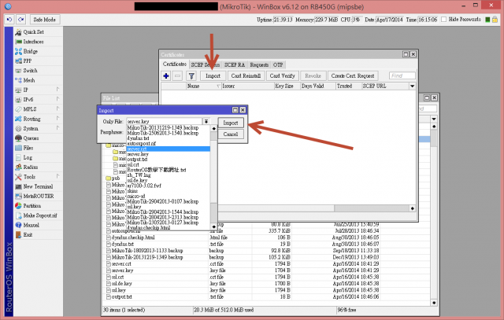Screen dimensions: 504x320
Task: Click file dropdown list scrollbar
Action: [x=213, y=178]
